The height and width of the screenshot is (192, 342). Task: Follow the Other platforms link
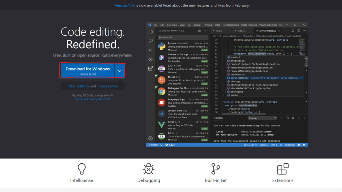pos(79,86)
